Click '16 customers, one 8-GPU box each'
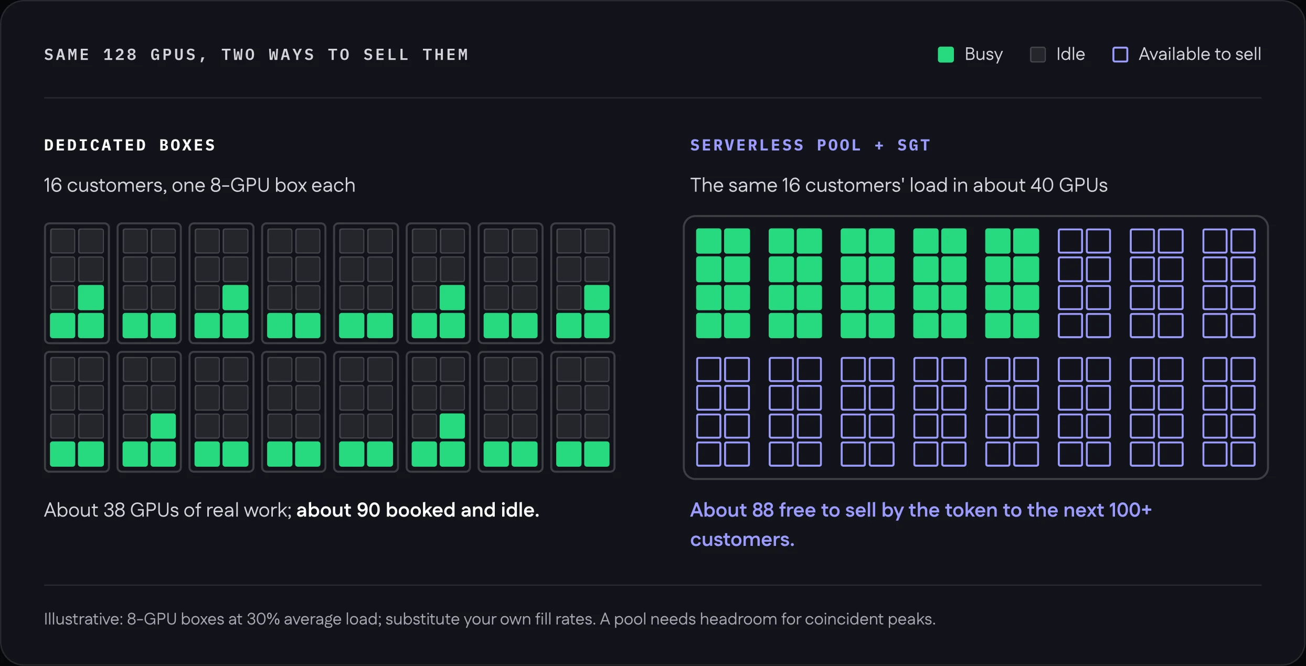 pos(199,185)
